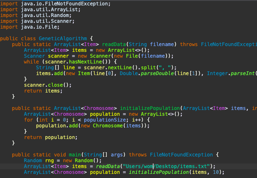Place cursor in the java.util.Random import

click(x=36, y=15)
